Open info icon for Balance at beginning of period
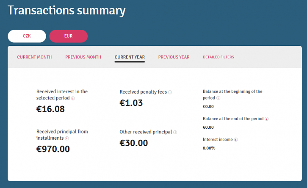Screen dimensions: 307x188 coord(218,98)
